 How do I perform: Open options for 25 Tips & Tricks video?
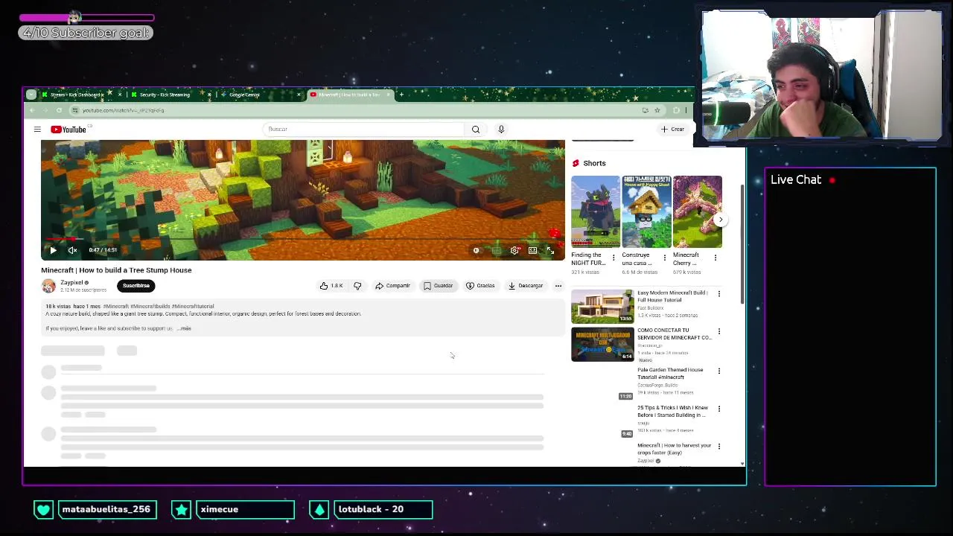(718, 409)
